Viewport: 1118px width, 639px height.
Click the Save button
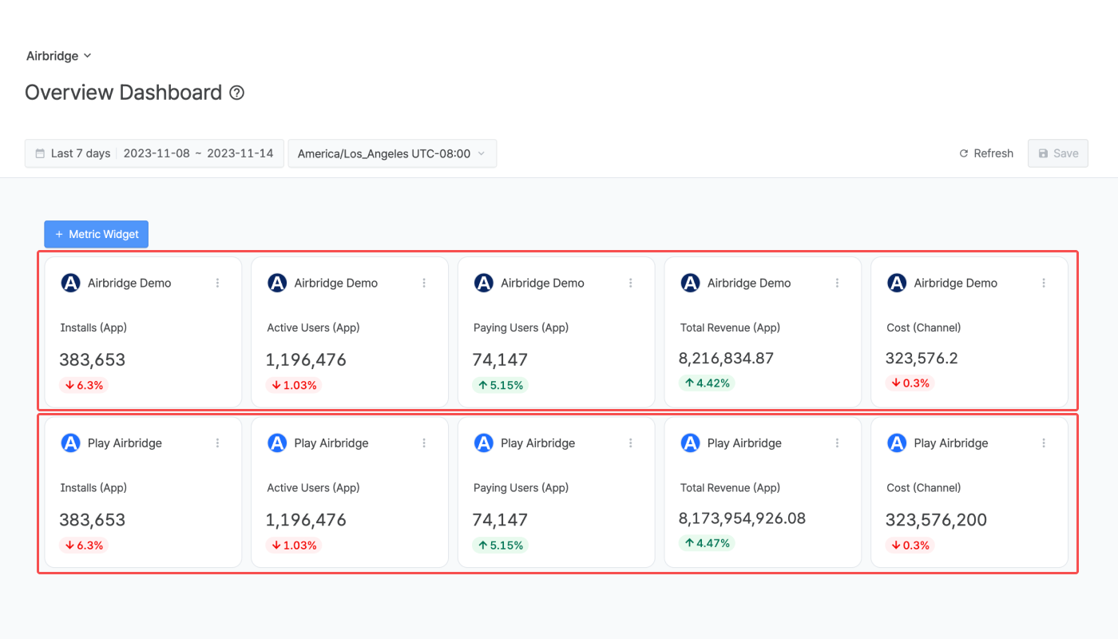coord(1058,153)
